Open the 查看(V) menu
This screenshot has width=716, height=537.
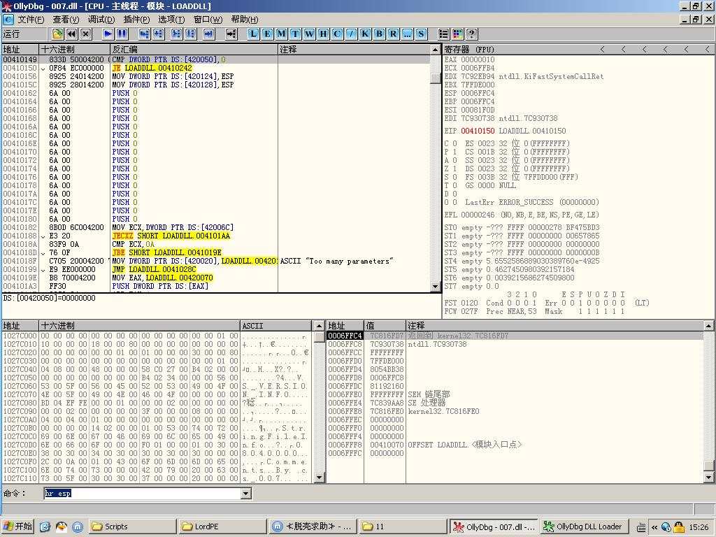click(x=66, y=20)
